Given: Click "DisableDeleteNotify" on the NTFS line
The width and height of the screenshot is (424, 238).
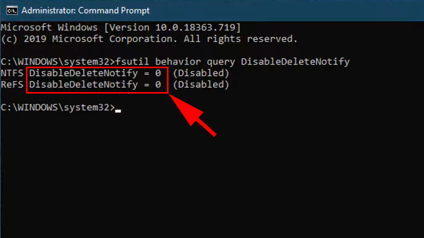Looking at the screenshot, I should (84, 73).
